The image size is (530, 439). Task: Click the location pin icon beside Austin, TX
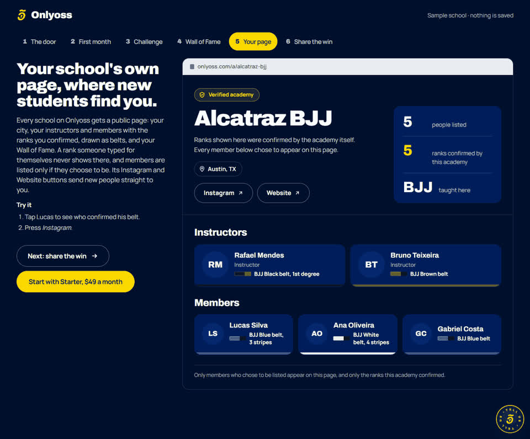coord(202,169)
